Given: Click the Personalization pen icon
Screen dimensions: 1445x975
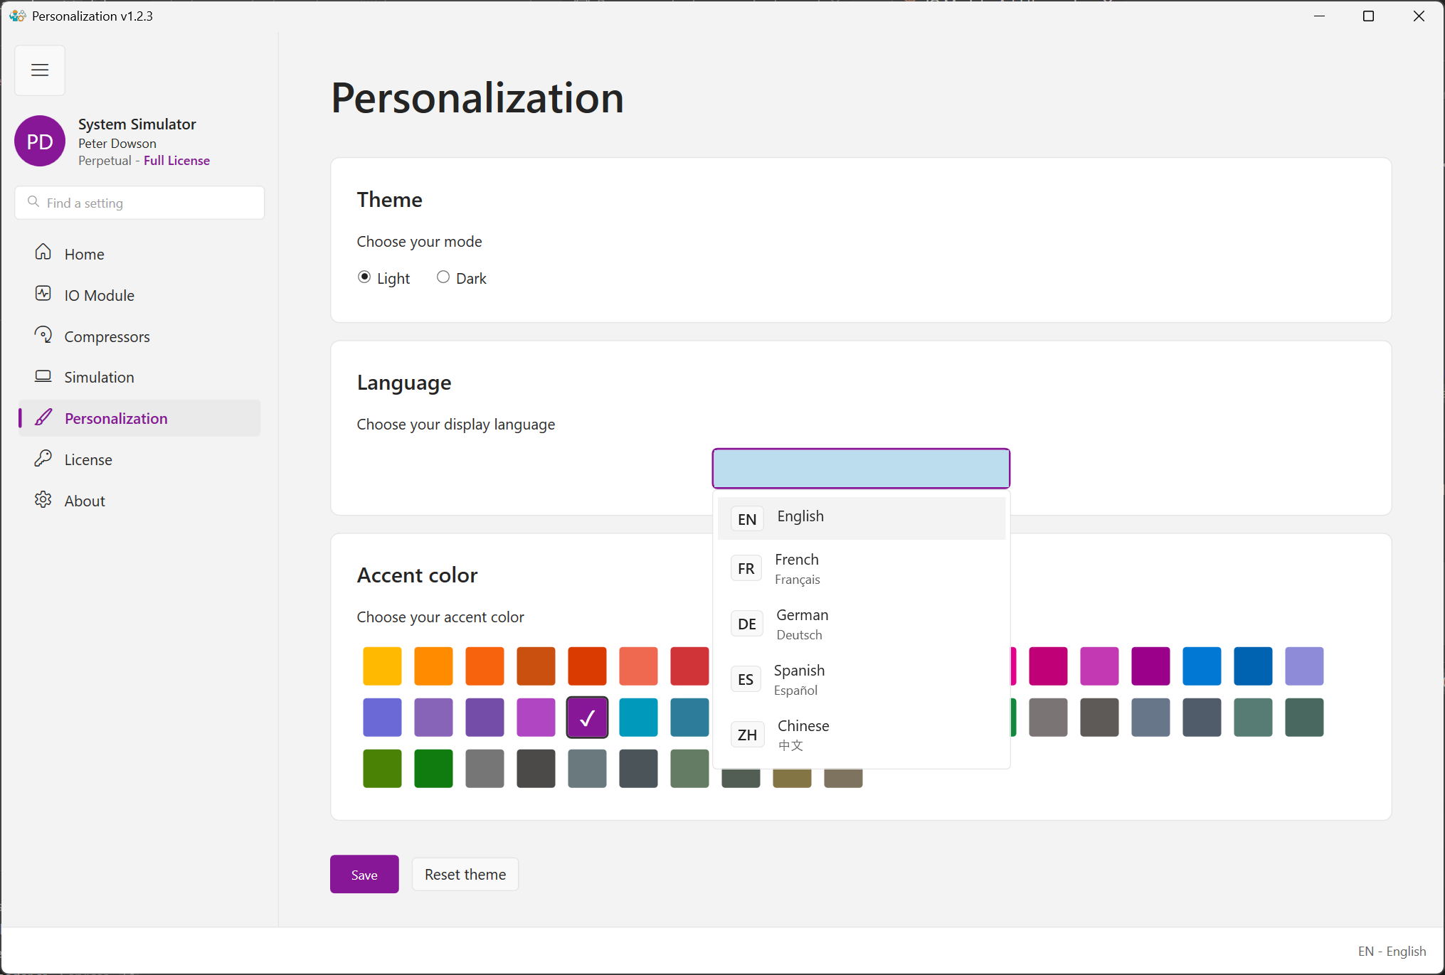Looking at the screenshot, I should pyautogui.click(x=43, y=418).
